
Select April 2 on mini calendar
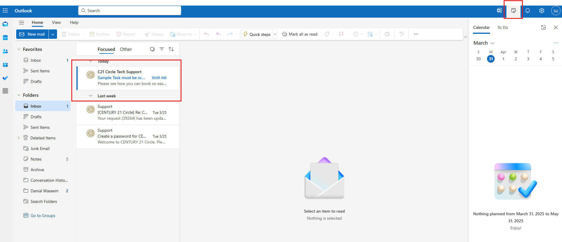[x=516, y=59]
